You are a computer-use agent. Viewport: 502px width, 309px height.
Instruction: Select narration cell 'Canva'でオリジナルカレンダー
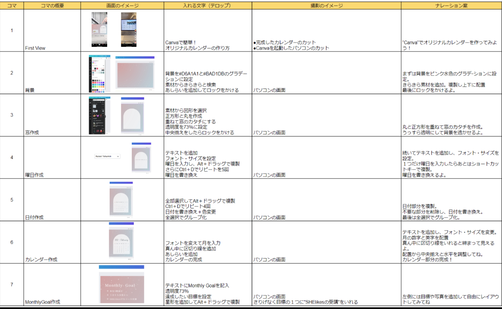[x=451, y=30]
